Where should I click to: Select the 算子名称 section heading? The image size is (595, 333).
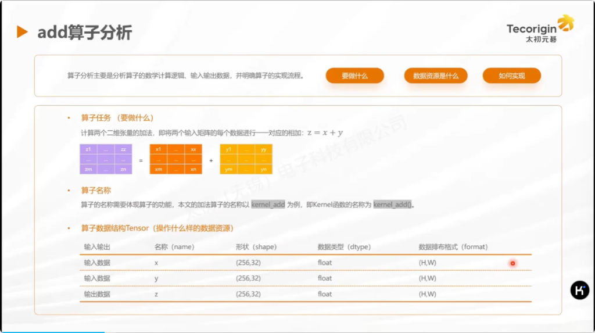pyautogui.click(x=96, y=190)
